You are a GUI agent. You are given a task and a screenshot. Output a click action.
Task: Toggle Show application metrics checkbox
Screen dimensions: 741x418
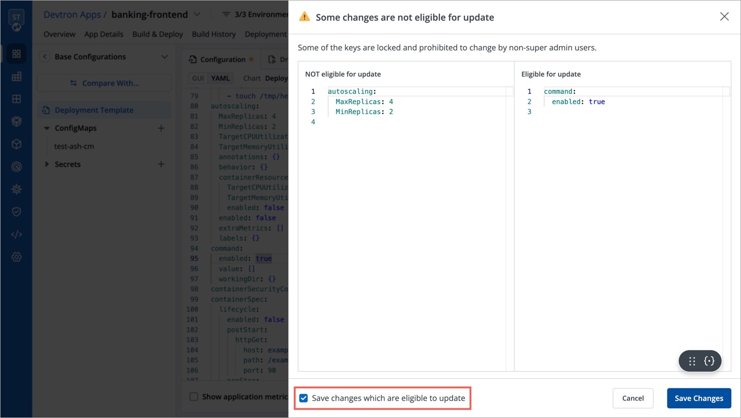point(194,396)
